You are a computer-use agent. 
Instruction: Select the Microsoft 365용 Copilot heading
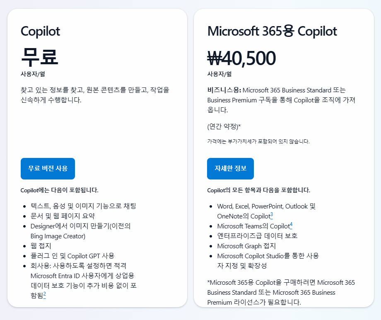[x=272, y=31]
